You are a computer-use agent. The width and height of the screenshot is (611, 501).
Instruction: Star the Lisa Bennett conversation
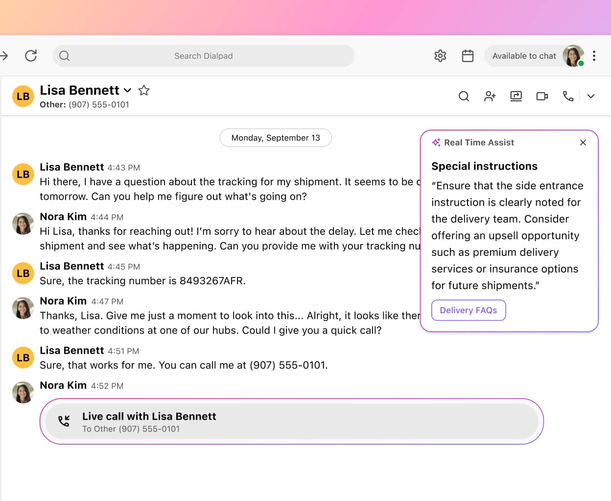pos(144,90)
